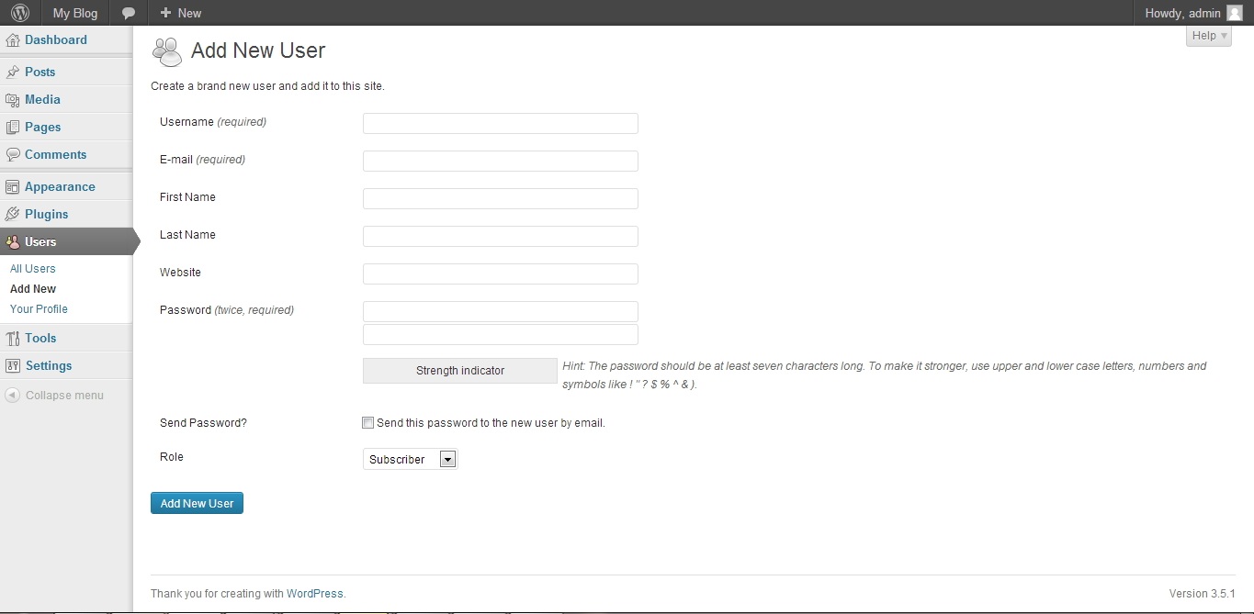Click into the Username field
Image resolution: width=1254 pixels, height=614 pixels.
coord(500,124)
